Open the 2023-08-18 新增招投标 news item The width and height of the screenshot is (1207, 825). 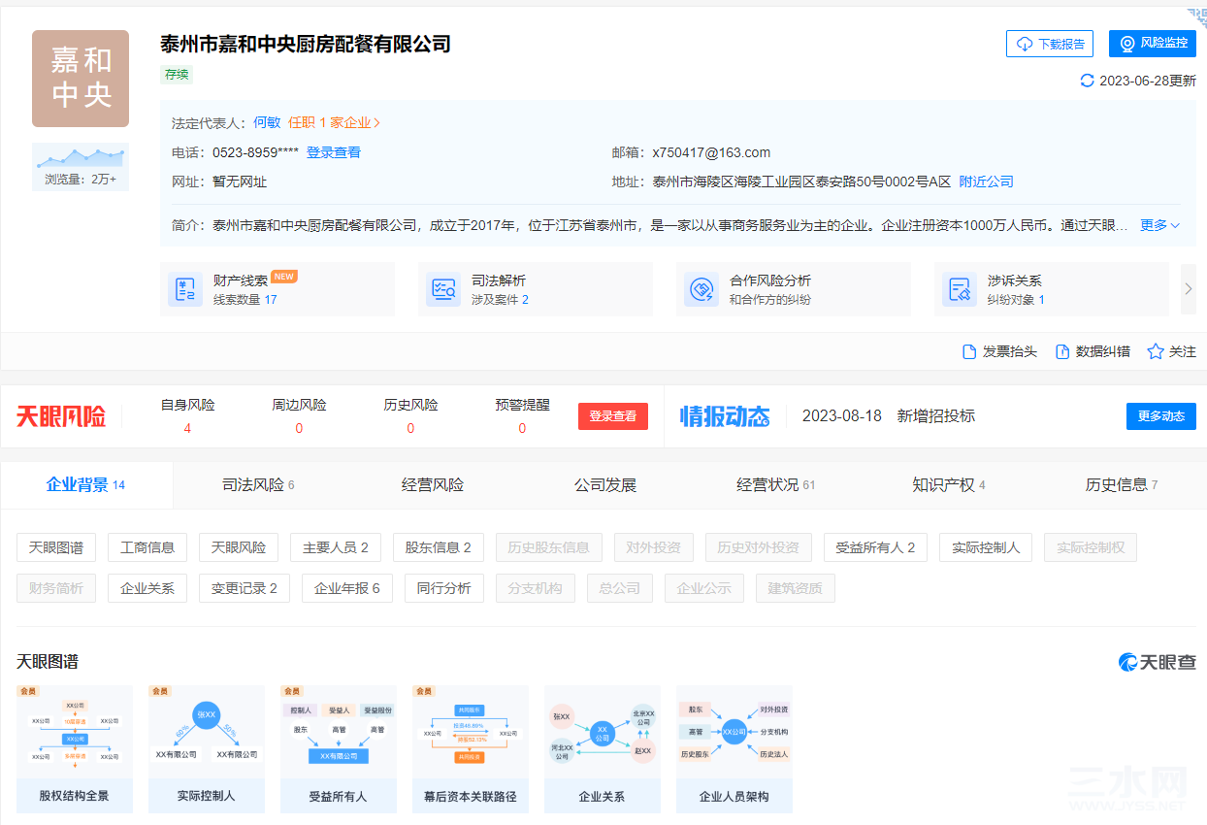click(889, 416)
